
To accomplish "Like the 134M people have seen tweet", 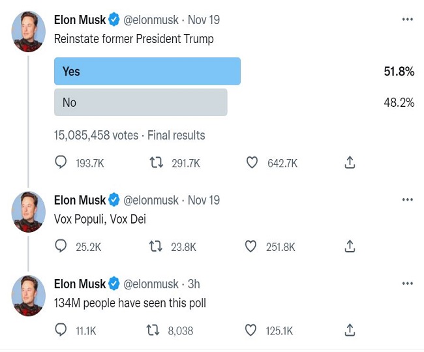I will point(252,330).
